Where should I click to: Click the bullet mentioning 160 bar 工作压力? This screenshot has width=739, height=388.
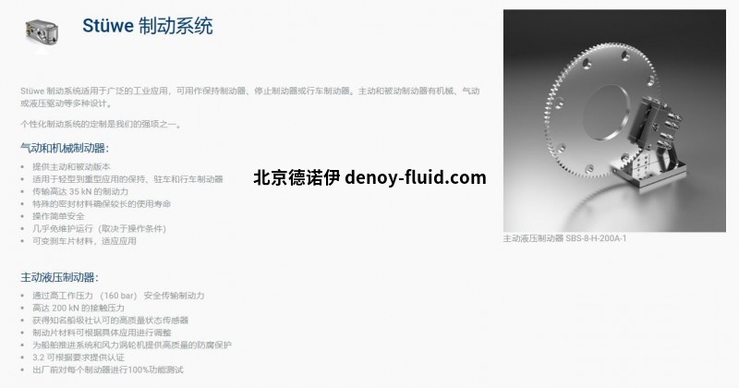click(x=118, y=296)
